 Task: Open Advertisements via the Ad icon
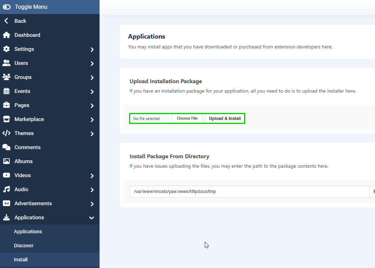pyautogui.click(x=7, y=203)
